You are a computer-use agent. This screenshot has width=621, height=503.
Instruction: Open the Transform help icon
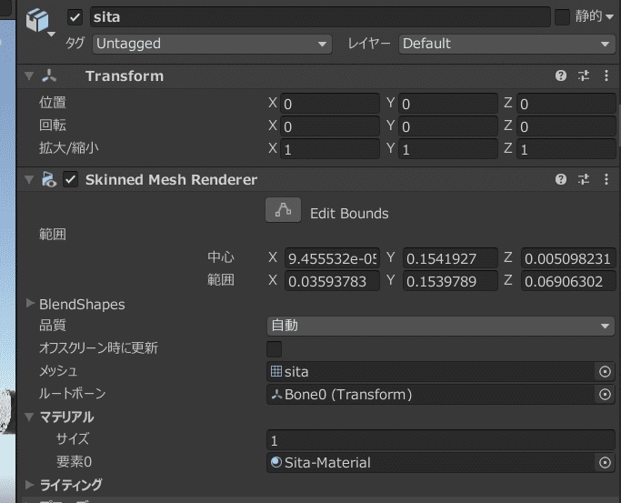pos(561,75)
